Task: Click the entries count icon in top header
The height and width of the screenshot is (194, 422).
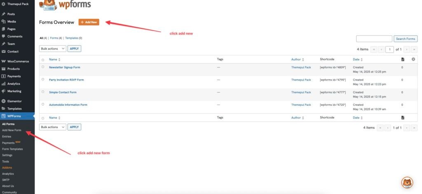Action: click(403, 59)
